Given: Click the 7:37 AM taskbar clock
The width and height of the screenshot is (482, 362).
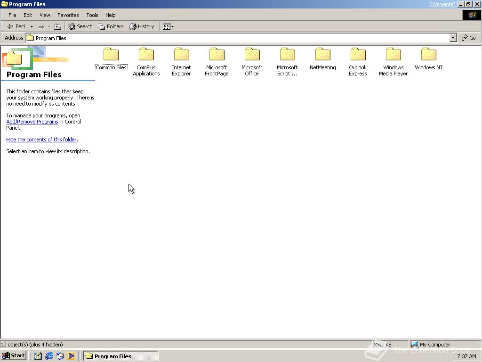Looking at the screenshot, I should tap(466, 356).
